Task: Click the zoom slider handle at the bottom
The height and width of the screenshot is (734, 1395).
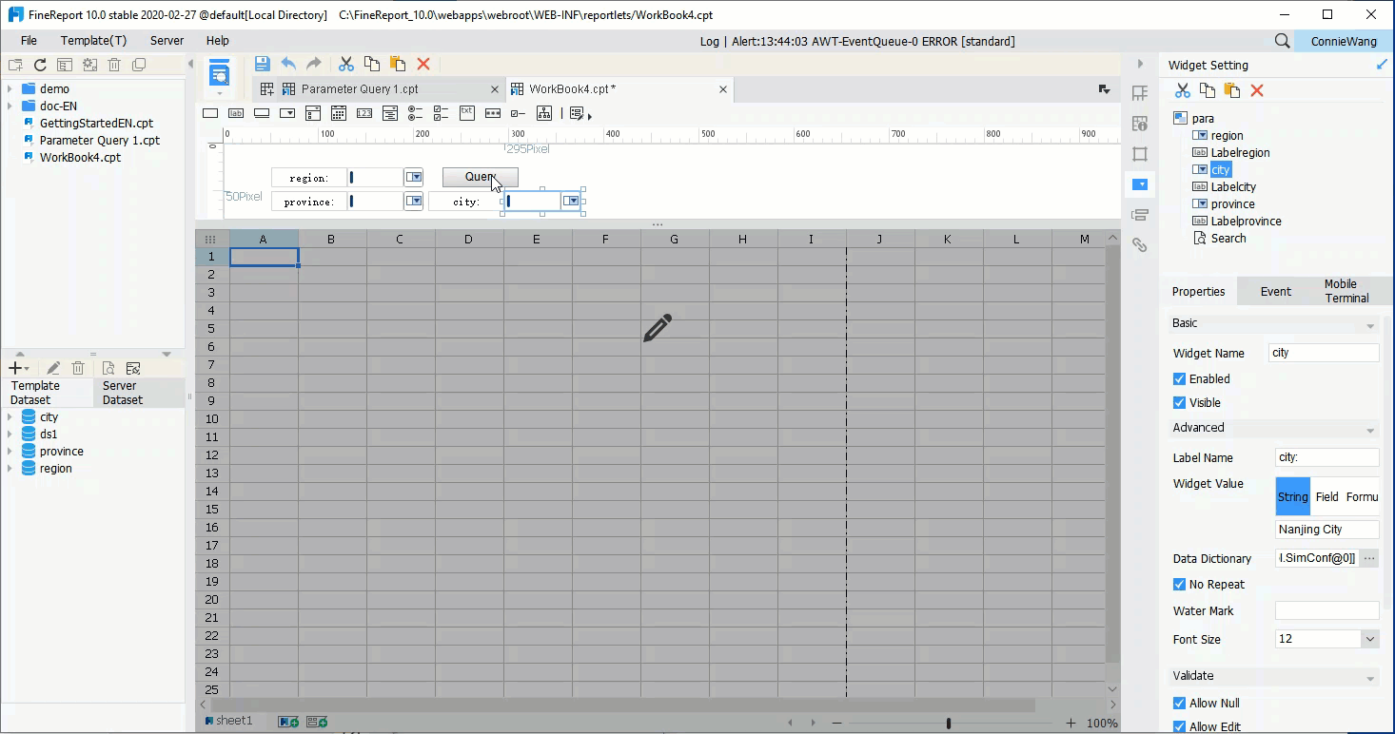Action: click(x=948, y=723)
